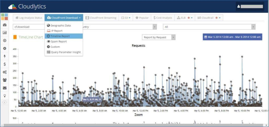This screenshot has height=127, width=269.
Task: Open the envelope mail sidebar icon
Action: [5, 88]
